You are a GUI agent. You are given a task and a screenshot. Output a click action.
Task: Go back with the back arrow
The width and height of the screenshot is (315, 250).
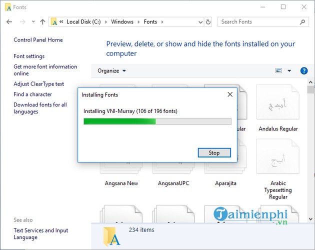click(9, 21)
